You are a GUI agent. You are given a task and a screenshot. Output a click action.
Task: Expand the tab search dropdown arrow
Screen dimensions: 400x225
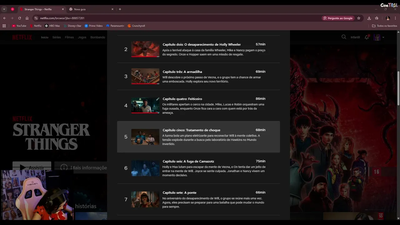pos(4,9)
